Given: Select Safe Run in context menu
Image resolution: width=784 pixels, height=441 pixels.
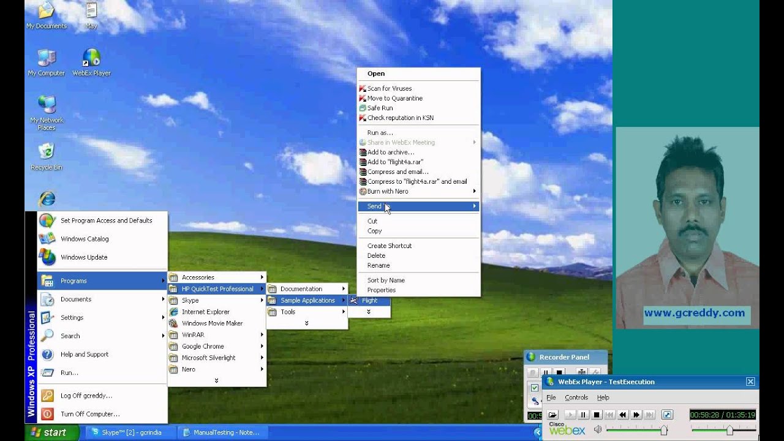Looking at the screenshot, I should (418, 108).
